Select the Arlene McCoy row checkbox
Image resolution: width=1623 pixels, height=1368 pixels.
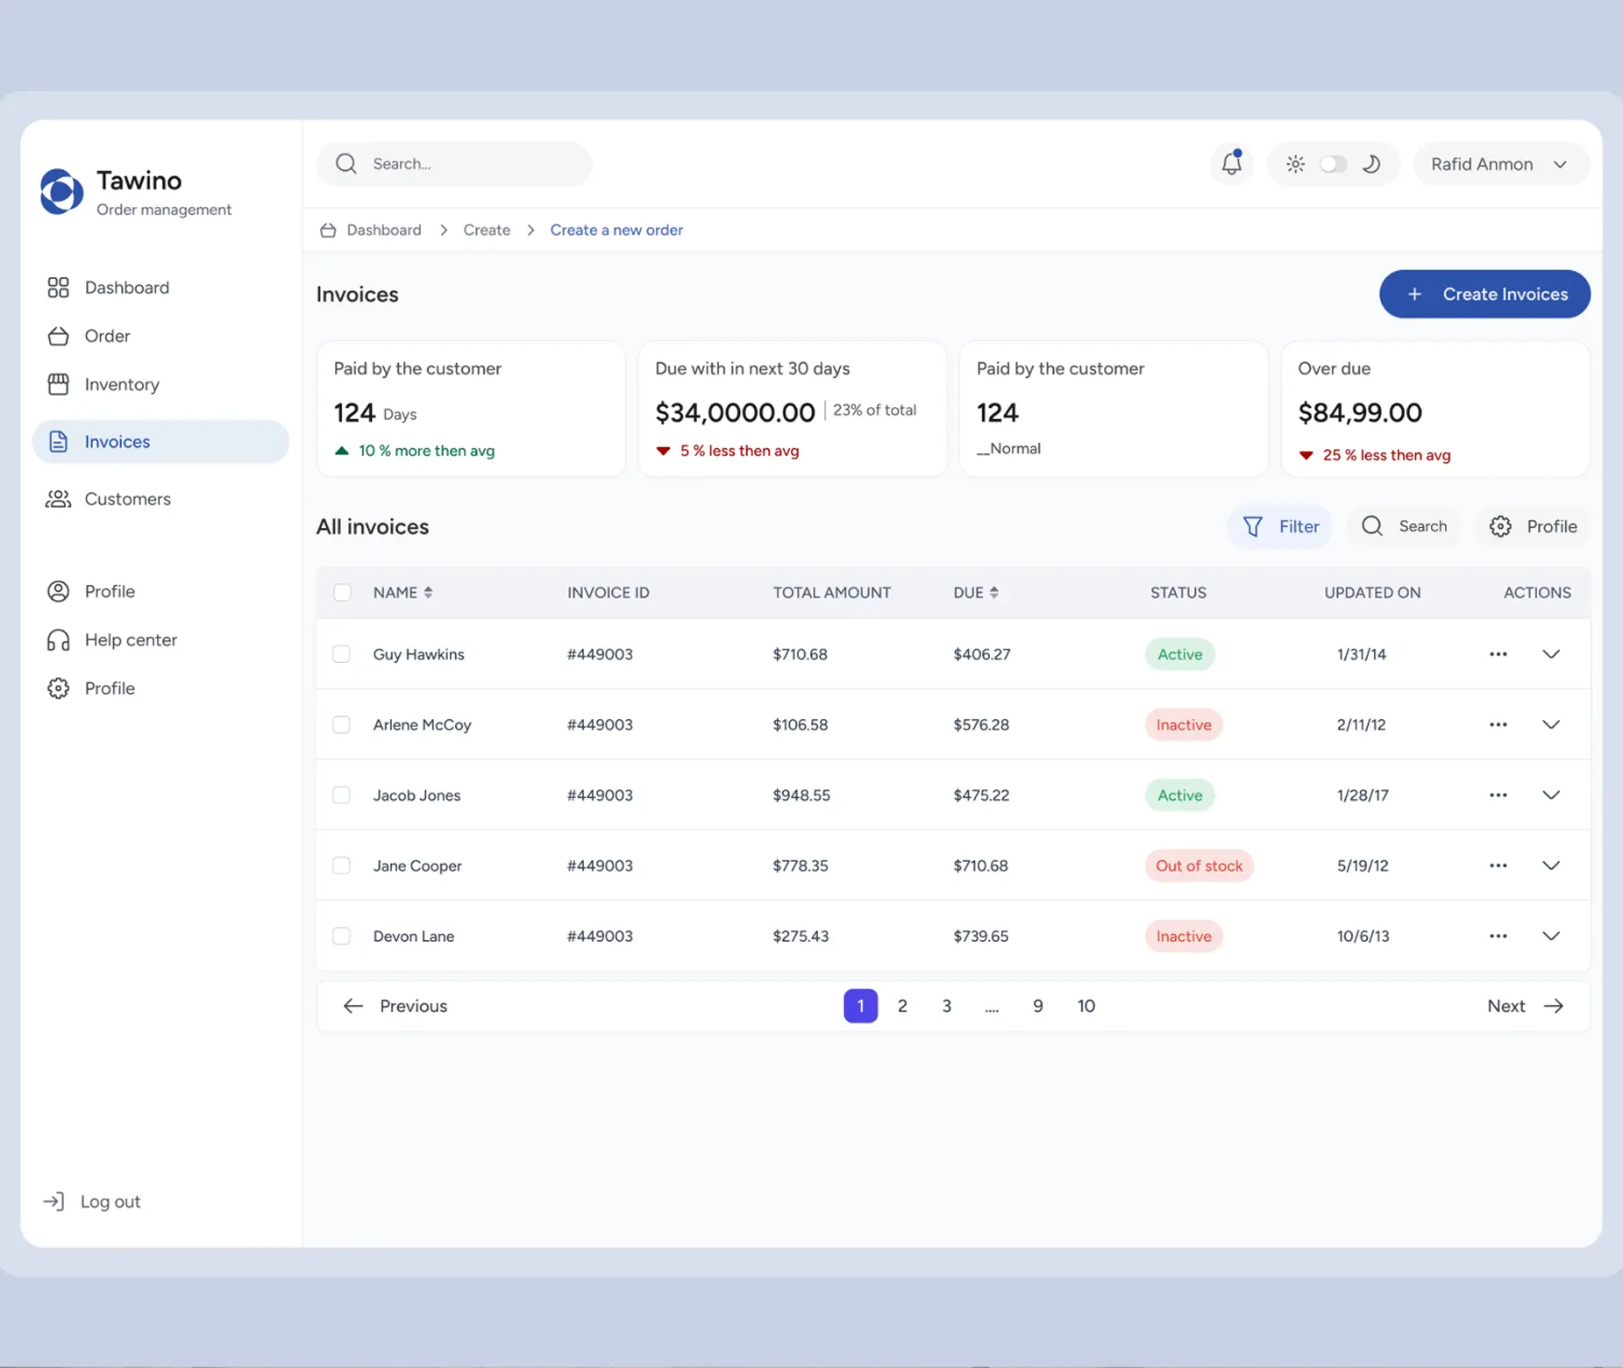tap(341, 724)
